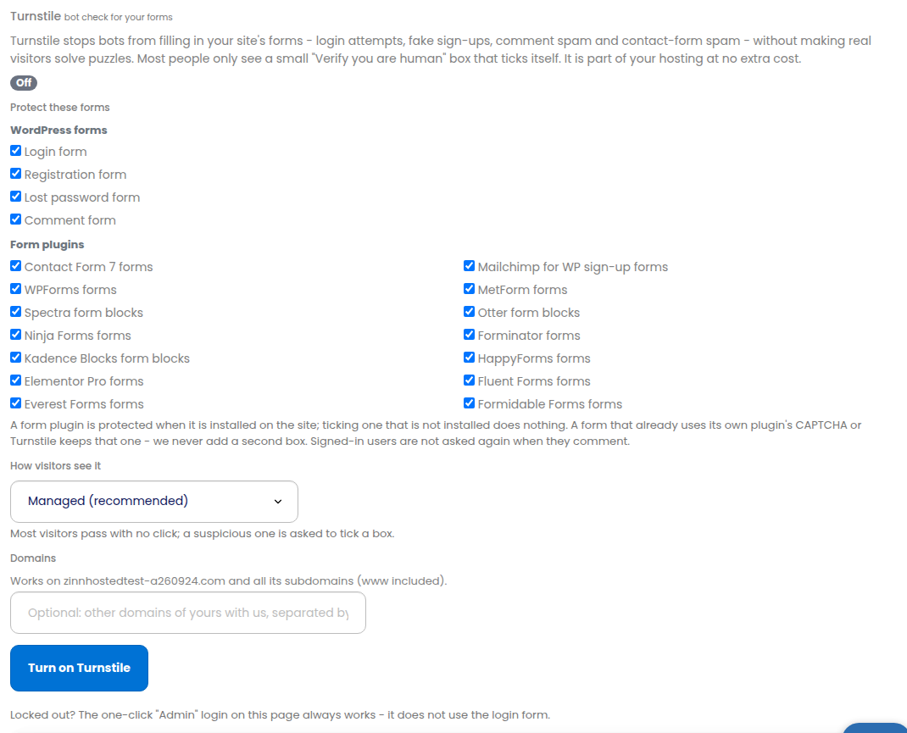Toggle the Formidable Forms forms checkbox

click(469, 403)
